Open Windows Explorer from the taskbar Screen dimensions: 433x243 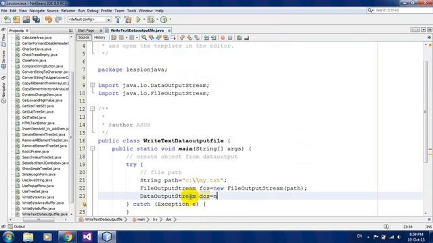[28, 237]
